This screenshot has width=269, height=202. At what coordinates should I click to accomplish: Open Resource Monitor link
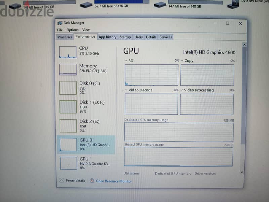[x=114, y=181]
